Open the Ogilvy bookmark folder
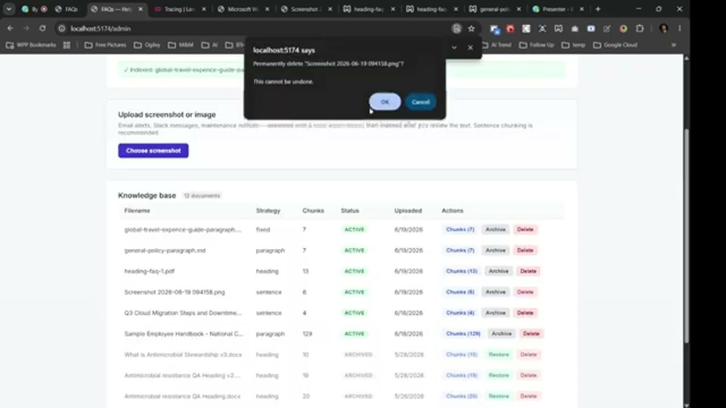726x408 pixels. pyautogui.click(x=147, y=45)
